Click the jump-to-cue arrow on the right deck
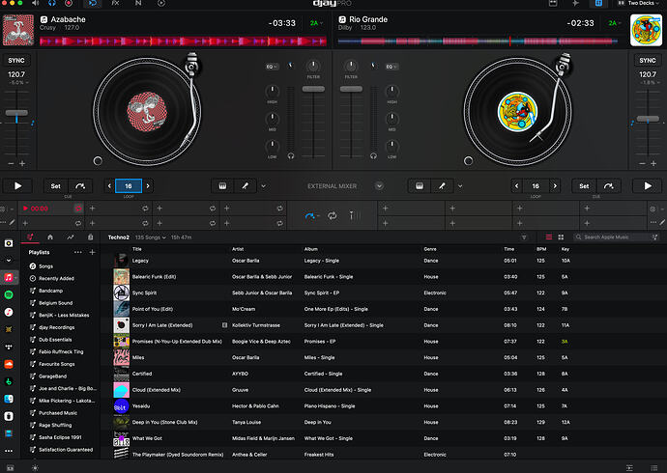Image resolution: width=667 pixels, height=473 pixels. 608,186
